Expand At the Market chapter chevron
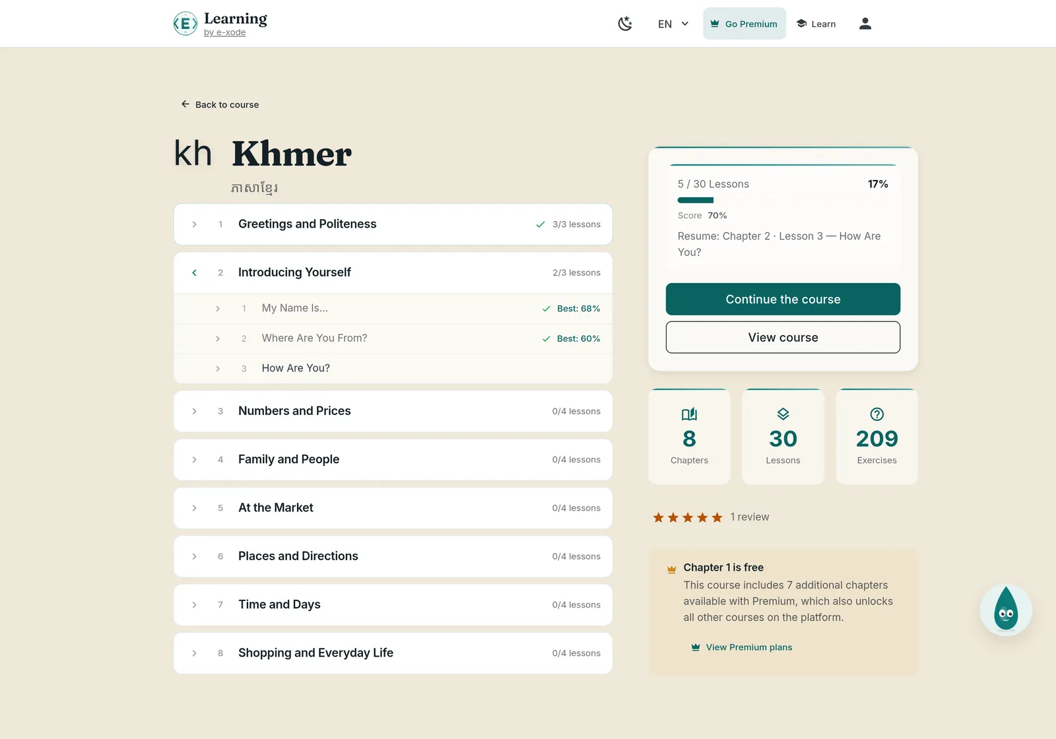Image resolution: width=1056 pixels, height=739 pixels. coord(194,508)
